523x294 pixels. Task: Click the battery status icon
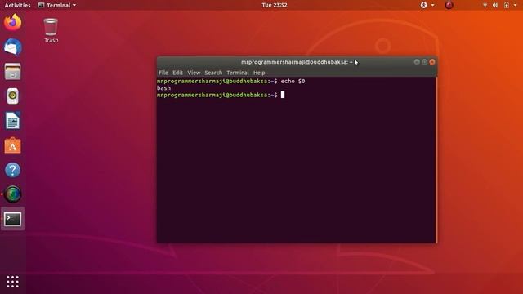pyautogui.click(x=507, y=5)
